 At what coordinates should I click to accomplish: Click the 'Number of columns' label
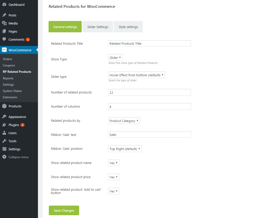point(66,106)
